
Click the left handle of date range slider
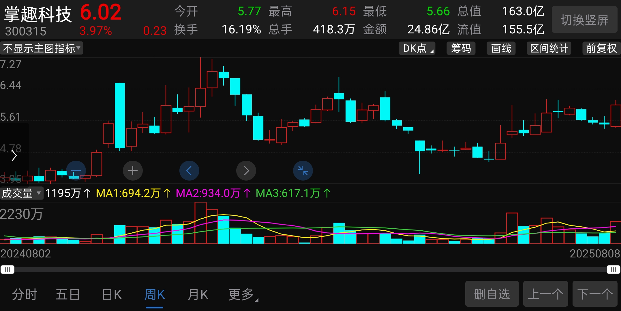[7, 270]
